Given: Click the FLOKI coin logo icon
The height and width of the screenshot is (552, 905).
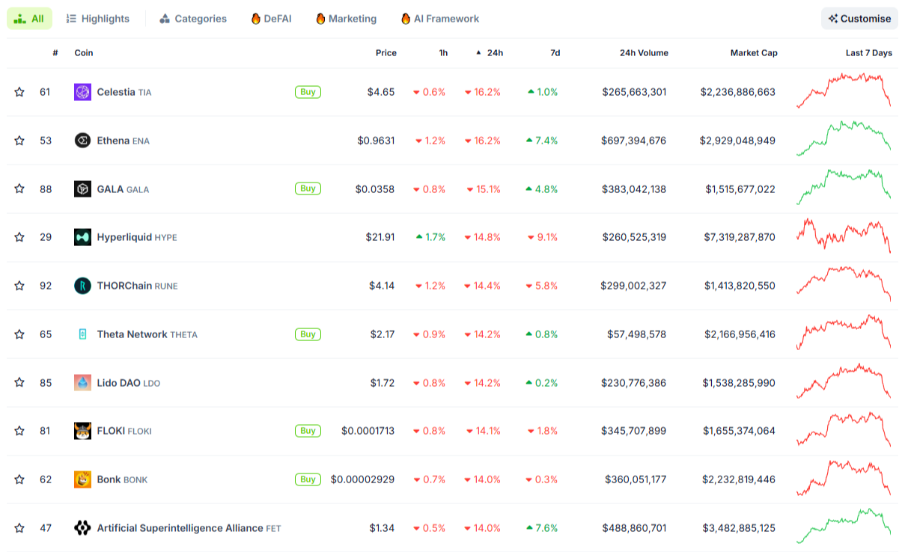Looking at the screenshot, I should pyautogui.click(x=82, y=431).
